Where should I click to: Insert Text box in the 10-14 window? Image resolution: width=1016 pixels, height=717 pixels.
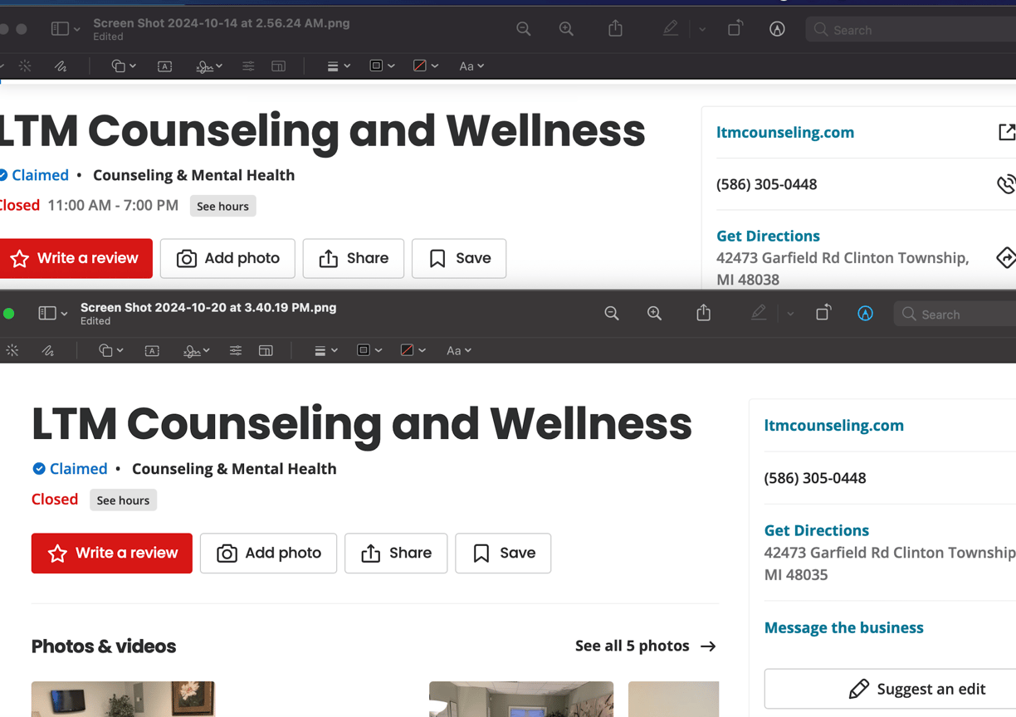(164, 66)
